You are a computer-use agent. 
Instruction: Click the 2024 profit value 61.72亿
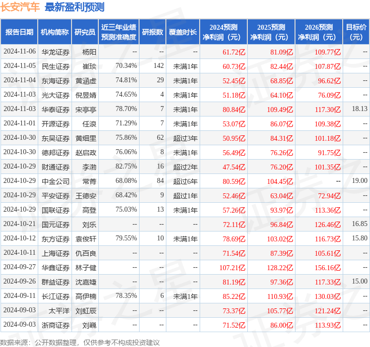click(234, 52)
